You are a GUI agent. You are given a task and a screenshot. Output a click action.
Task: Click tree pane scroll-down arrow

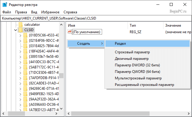tap(61, 109)
